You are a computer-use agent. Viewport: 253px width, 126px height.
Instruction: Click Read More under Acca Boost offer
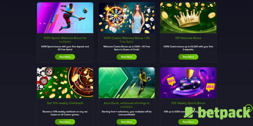(x=126, y=122)
